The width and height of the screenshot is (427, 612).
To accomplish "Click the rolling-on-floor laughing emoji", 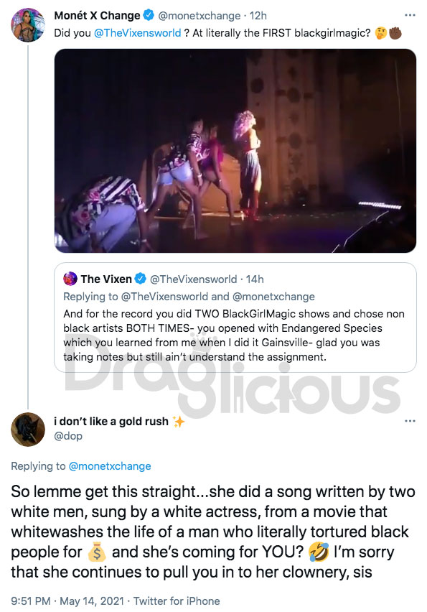I will [319, 552].
